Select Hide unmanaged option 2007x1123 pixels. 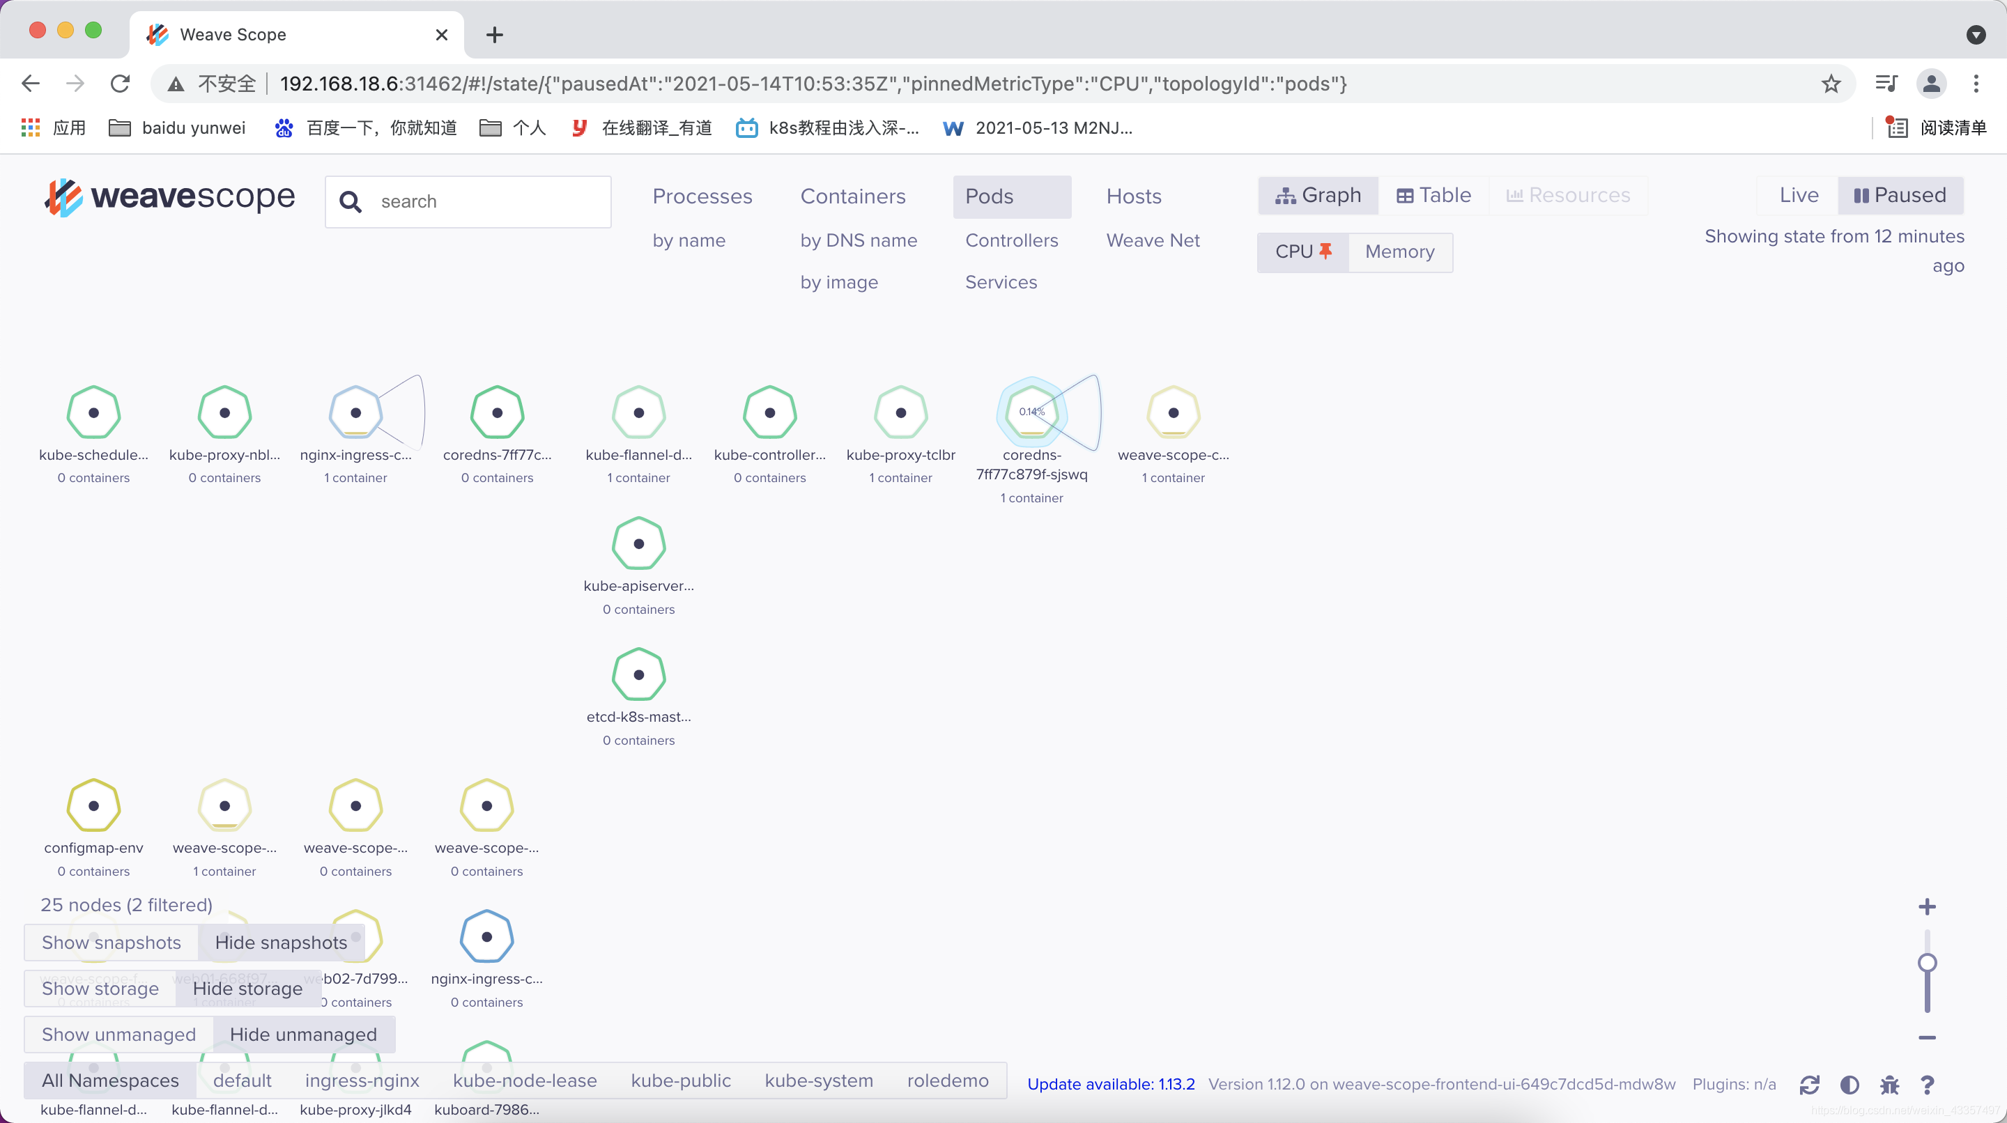point(303,1035)
